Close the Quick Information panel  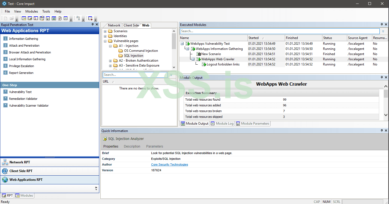(386, 131)
